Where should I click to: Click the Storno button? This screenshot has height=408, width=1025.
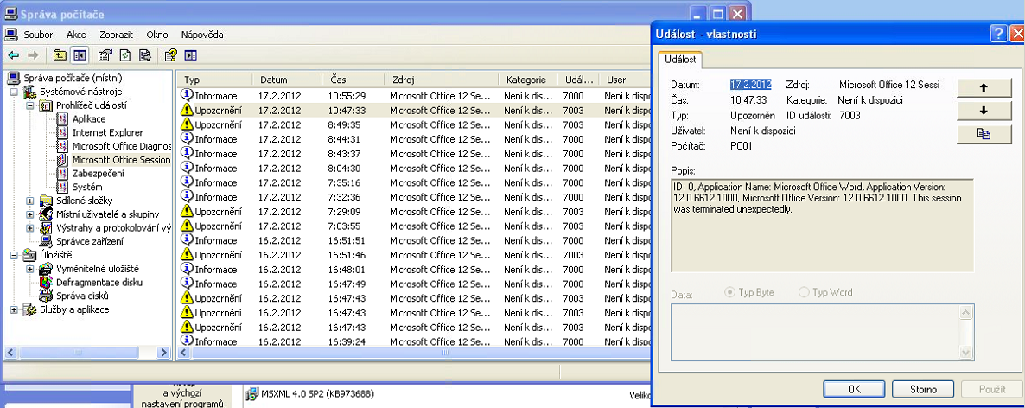[x=923, y=389]
